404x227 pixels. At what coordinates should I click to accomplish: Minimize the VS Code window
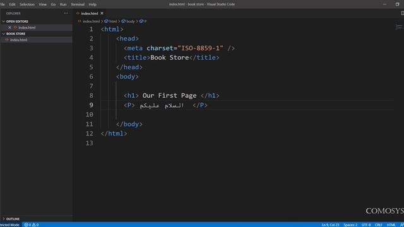384,4
